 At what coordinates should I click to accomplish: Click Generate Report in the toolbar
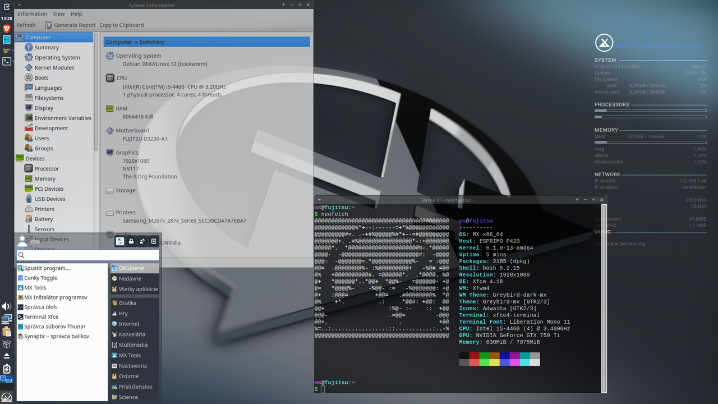point(70,25)
